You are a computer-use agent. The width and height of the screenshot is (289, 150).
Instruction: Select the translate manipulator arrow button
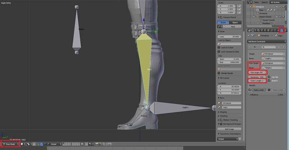click(42, 144)
